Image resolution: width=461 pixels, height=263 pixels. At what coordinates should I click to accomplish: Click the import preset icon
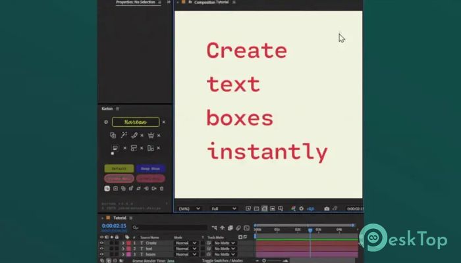tap(146, 189)
